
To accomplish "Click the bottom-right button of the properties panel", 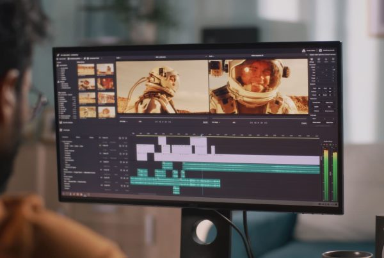I will 330,122.
